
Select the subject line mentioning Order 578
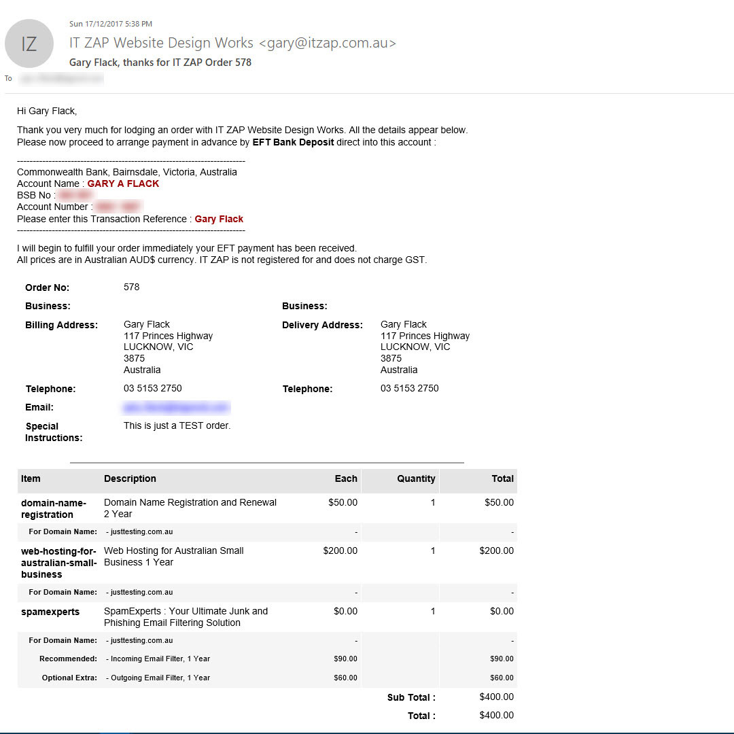click(160, 63)
